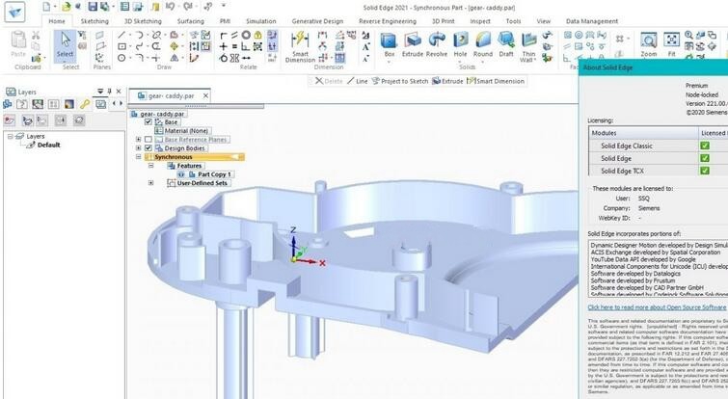Toggle Solid Edge TCX licensed checkbox
The height and width of the screenshot is (399, 728).
tap(705, 171)
